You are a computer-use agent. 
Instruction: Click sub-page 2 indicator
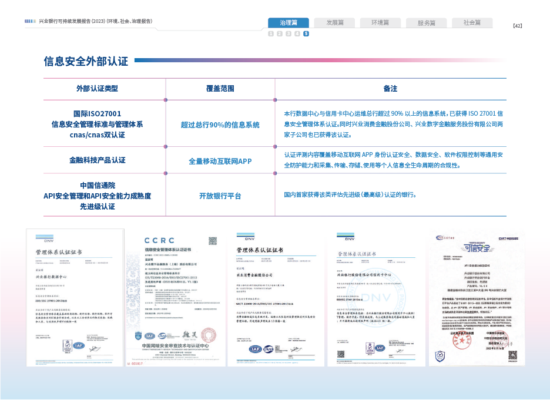[280, 34]
